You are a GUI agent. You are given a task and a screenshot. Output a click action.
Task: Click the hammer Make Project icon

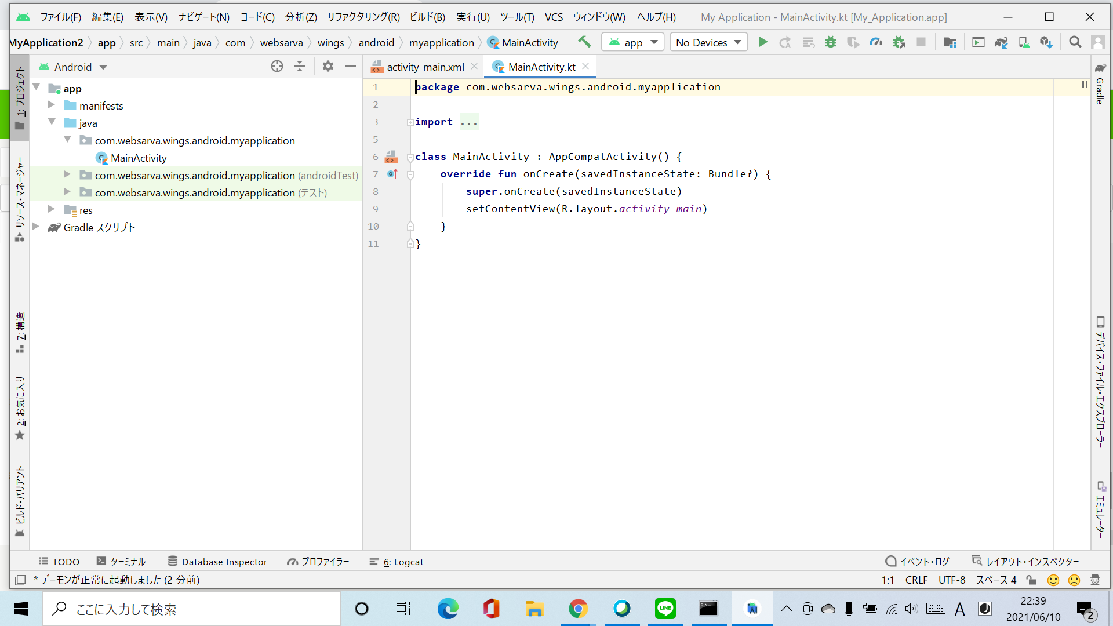[584, 42]
